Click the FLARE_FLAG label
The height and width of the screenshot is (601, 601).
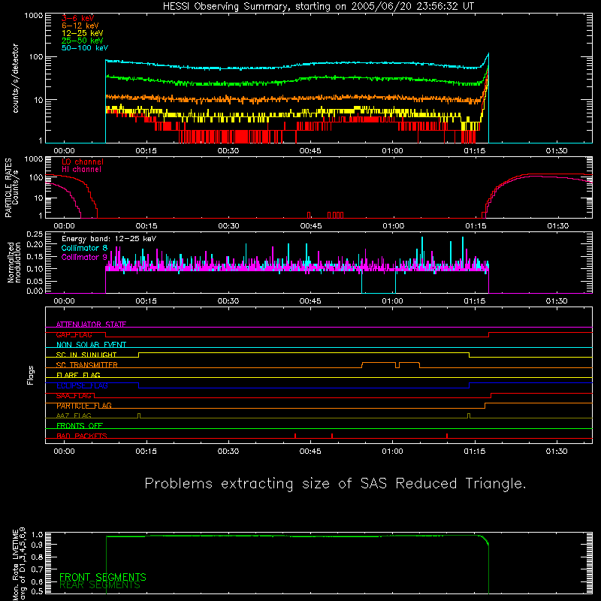click(78, 375)
